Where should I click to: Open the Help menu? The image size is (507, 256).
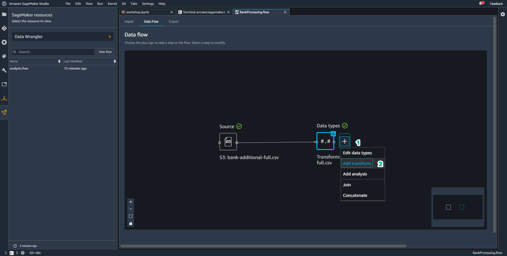pyautogui.click(x=162, y=4)
